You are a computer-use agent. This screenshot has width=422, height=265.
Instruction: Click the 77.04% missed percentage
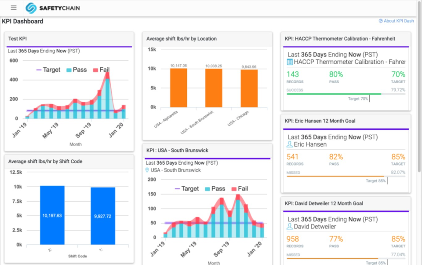398,254
